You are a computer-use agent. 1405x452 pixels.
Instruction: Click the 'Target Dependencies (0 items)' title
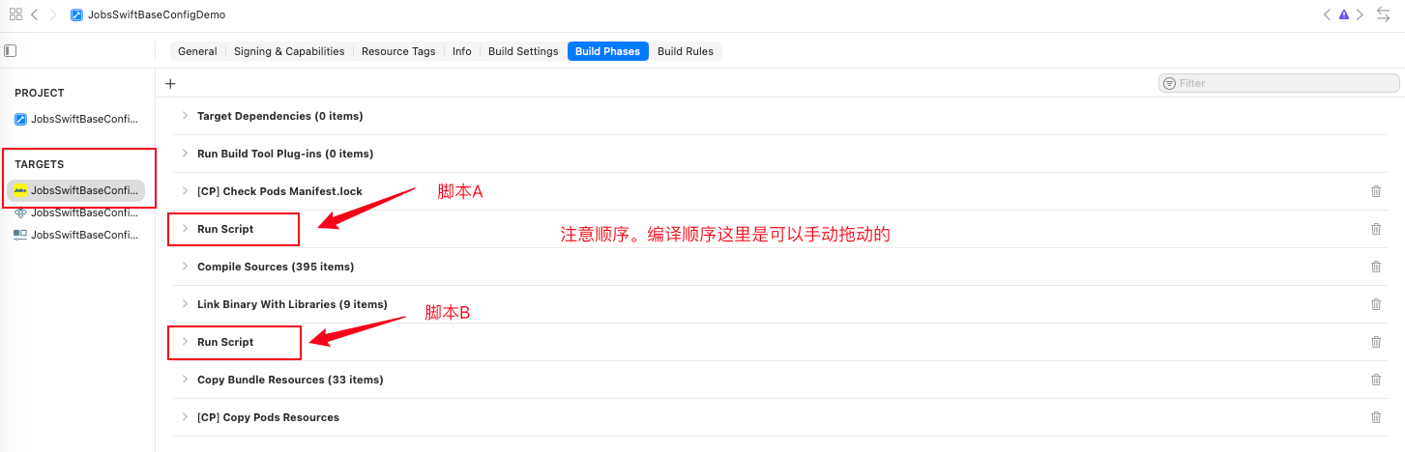pyautogui.click(x=279, y=116)
